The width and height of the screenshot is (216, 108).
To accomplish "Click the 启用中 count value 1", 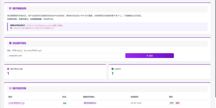I will (113, 73).
